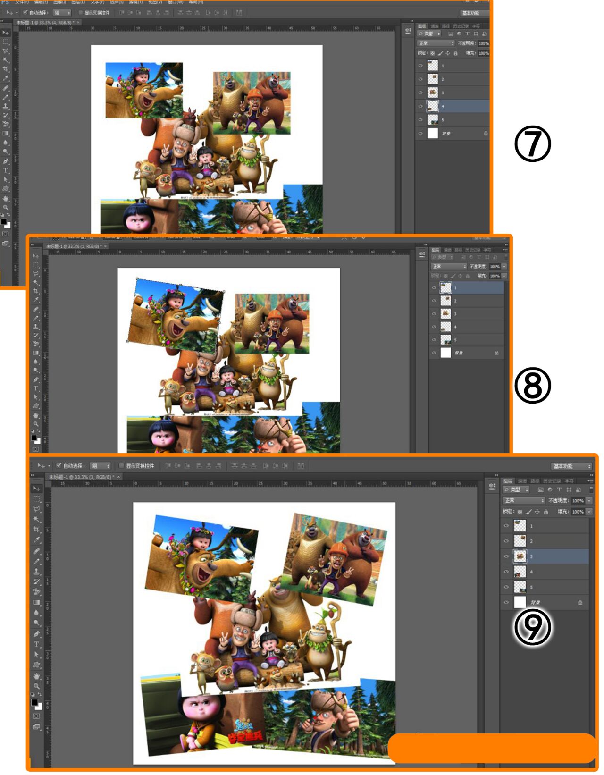Select the Magic Wand tool in bottom window
The width and height of the screenshot is (604, 775).
tap(36, 519)
